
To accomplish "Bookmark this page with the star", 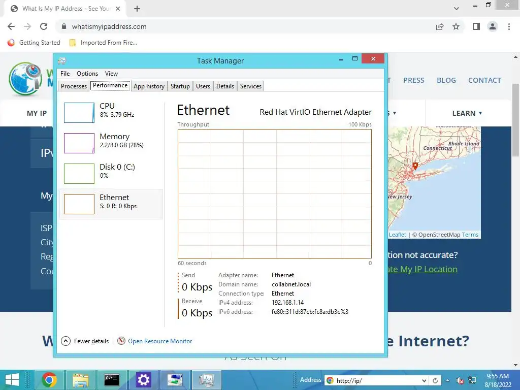I will 456,26.
